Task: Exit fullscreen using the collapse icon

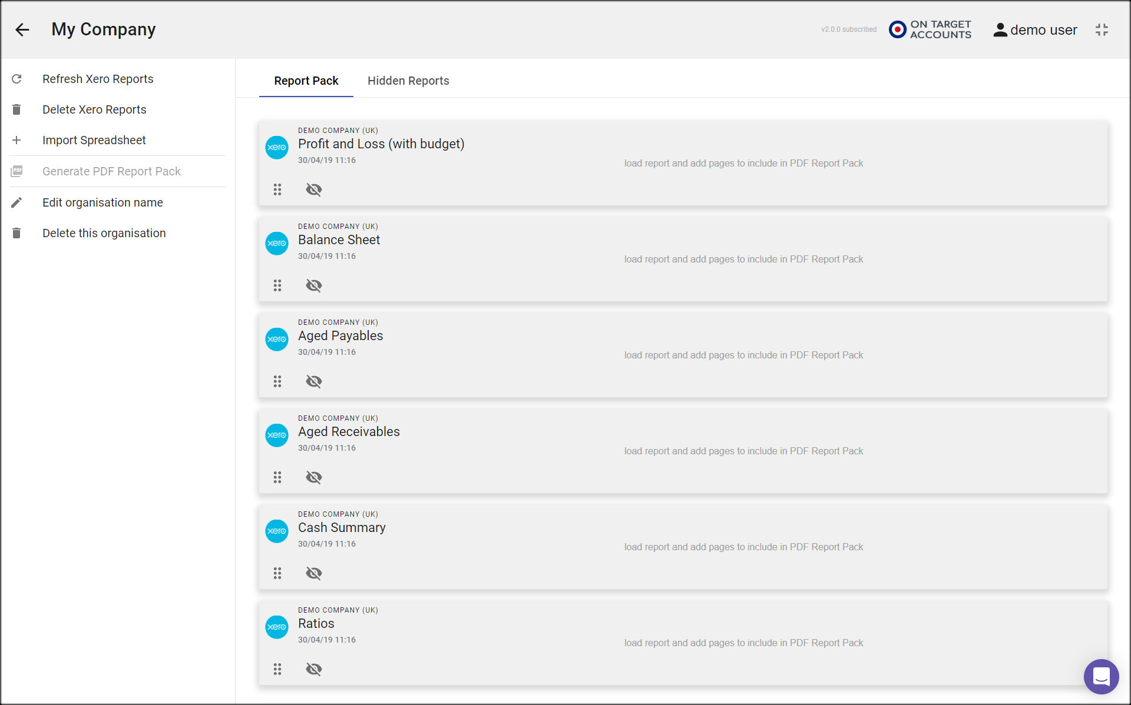Action: tap(1102, 30)
